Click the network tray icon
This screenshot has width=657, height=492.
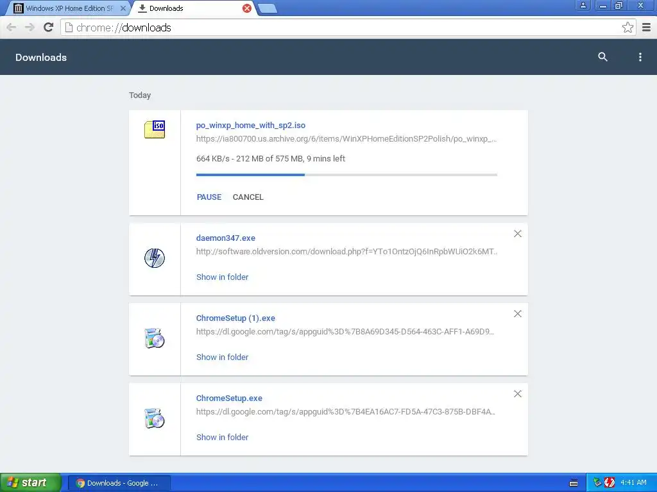597,483
